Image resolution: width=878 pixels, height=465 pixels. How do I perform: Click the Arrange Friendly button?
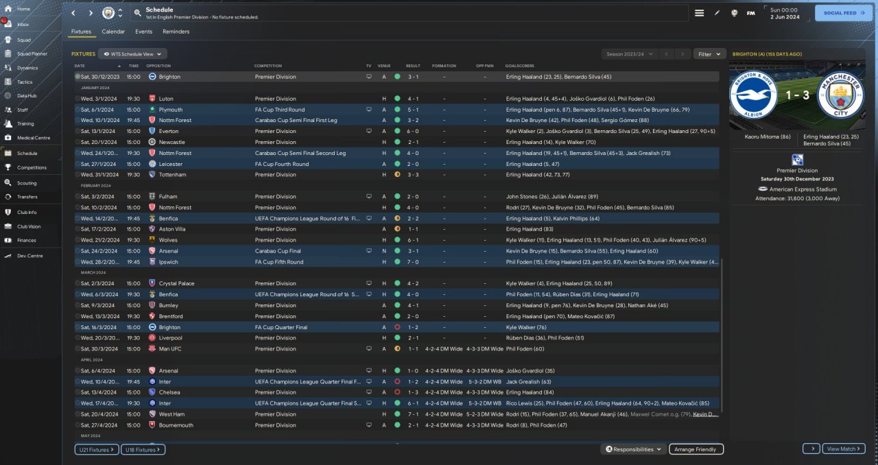coord(696,449)
